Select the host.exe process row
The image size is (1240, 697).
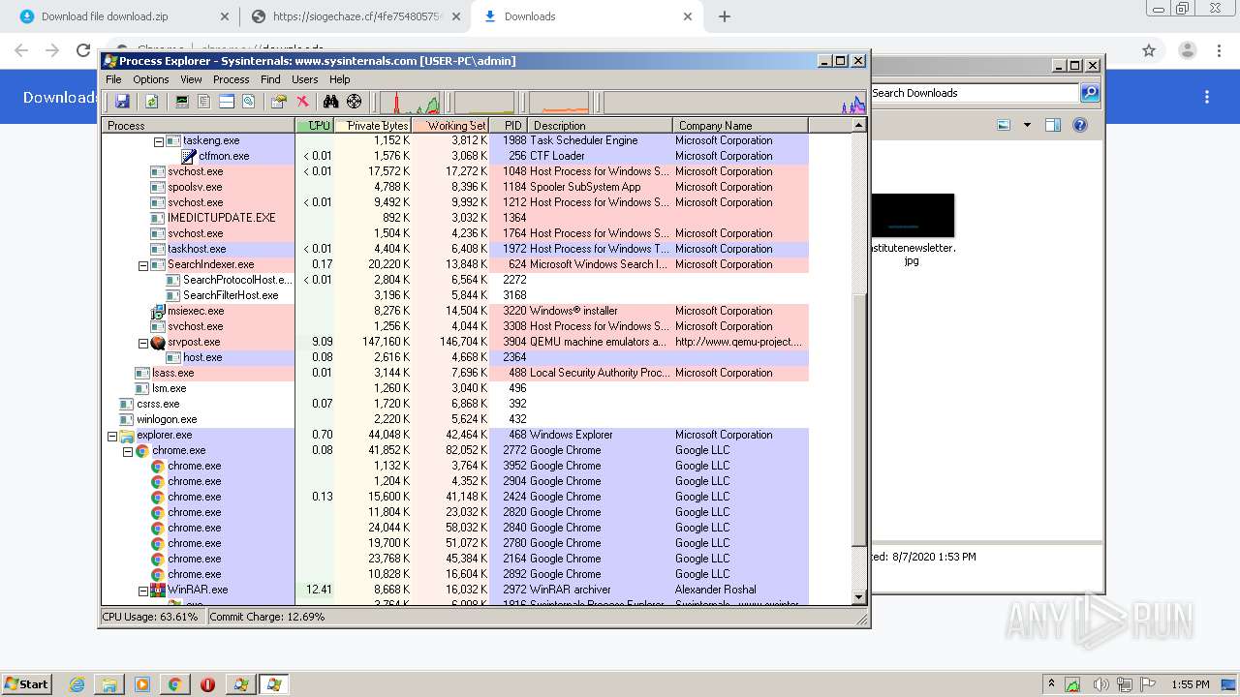tap(455, 357)
